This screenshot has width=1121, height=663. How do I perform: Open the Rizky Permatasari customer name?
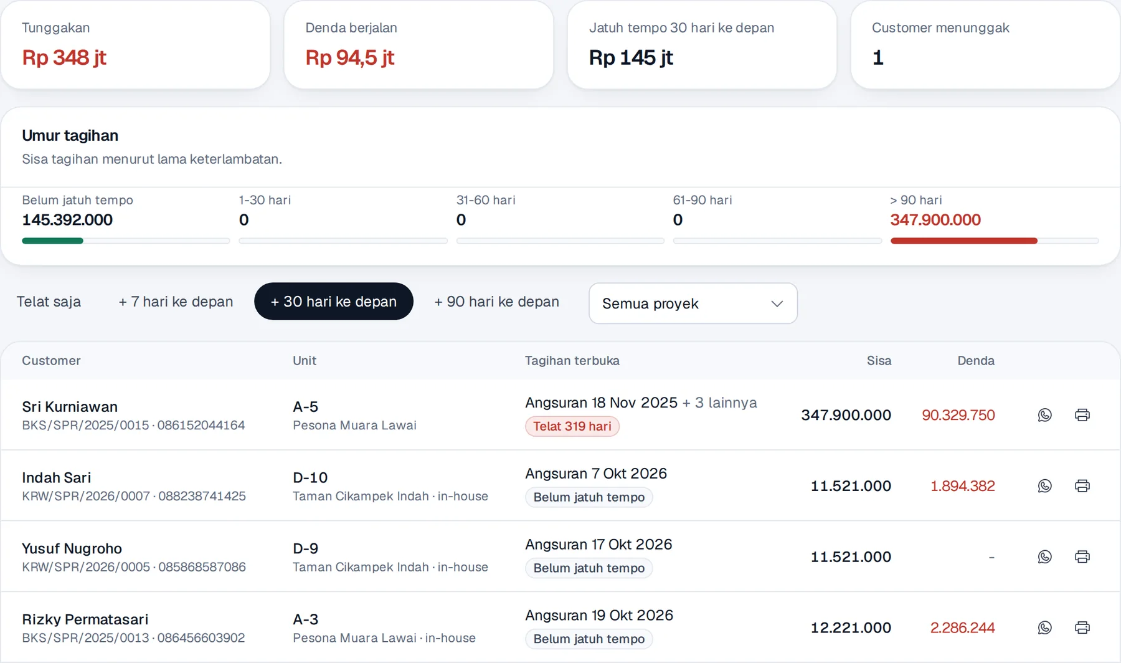point(85,620)
